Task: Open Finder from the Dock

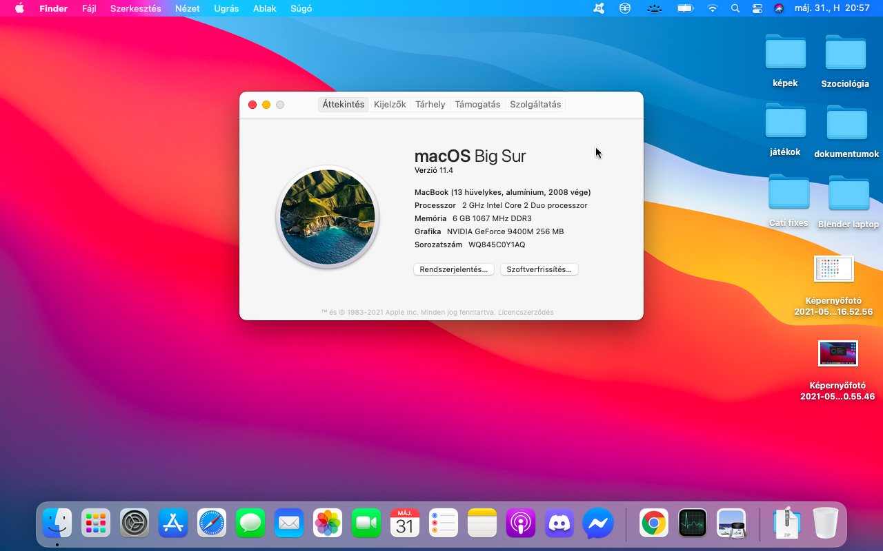Action: [57, 523]
